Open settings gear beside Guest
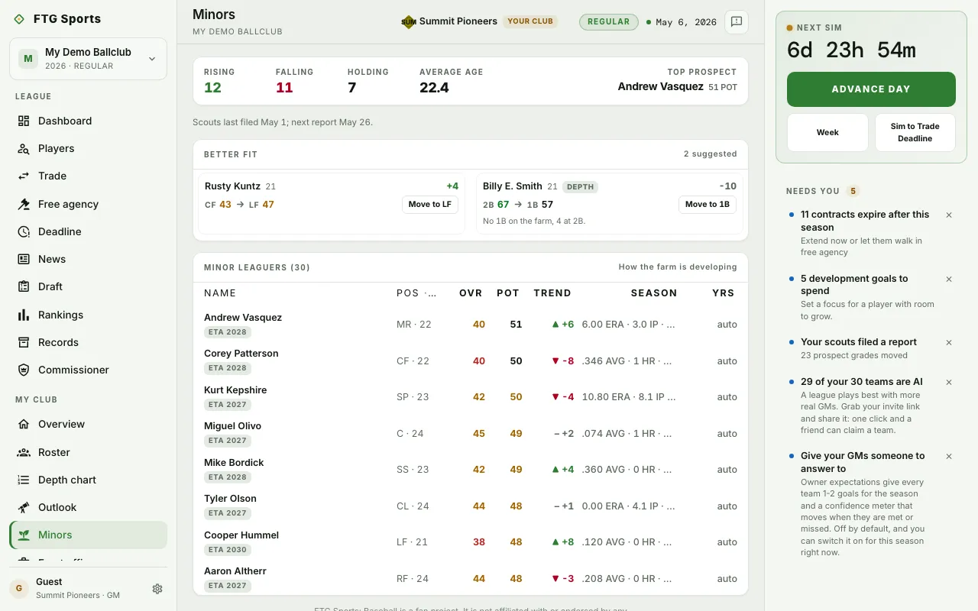The image size is (978, 611). 157,589
